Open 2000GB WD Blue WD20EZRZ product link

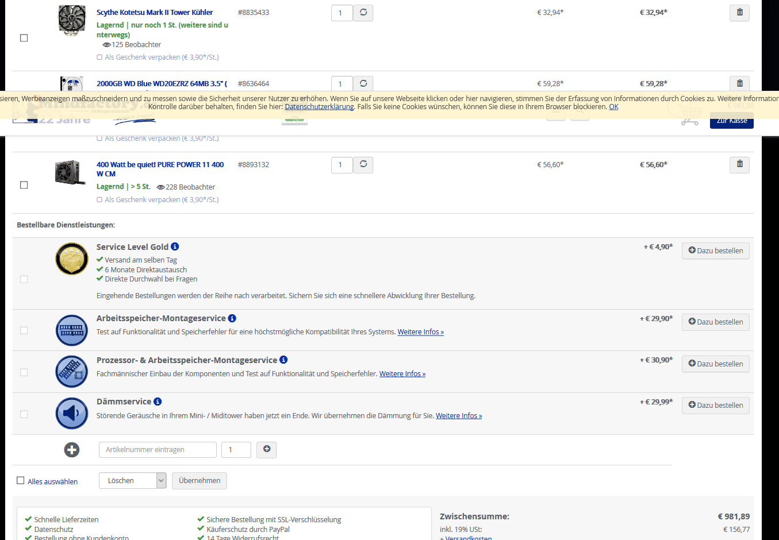tap(162, 83)
